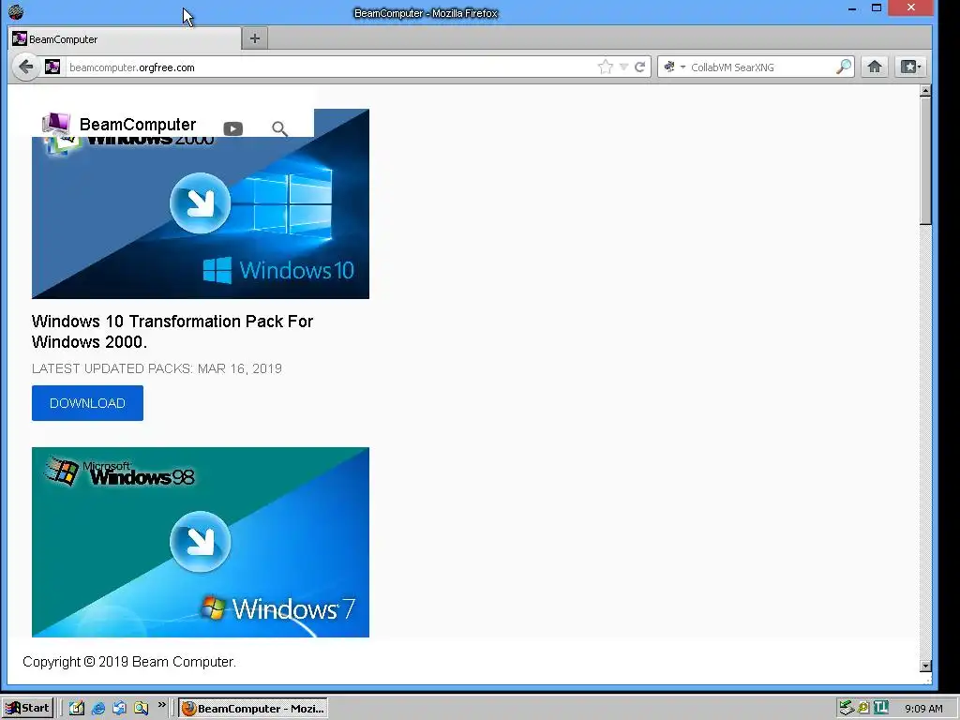Launch Internet Explorer from quick launch
This screenshot has width=960, height=720.
[97, 708]
